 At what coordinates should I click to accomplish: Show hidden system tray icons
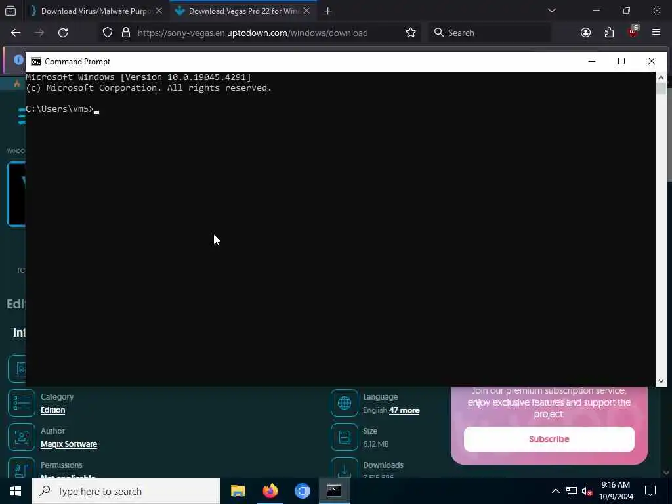pyautogui.click(x=555, y=491)
